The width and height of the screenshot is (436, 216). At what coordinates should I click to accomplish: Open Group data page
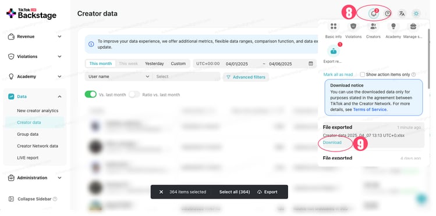[x=28, y=134]
